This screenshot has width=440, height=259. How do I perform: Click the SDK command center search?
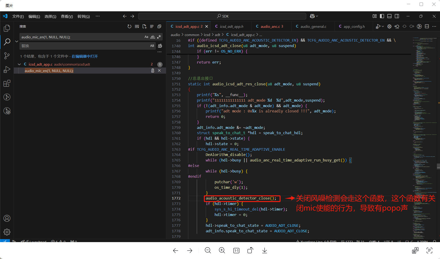click(x=222, y=16)
